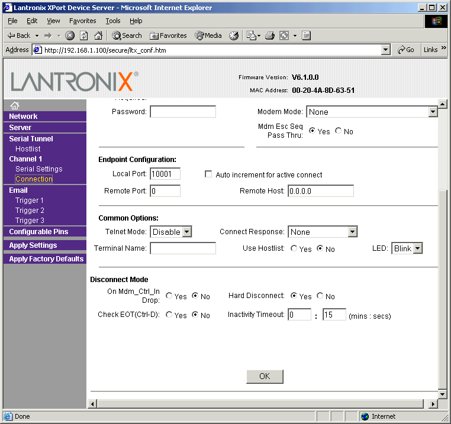Select Yes for On Mdm_Ctrl_In Drop
This screenshot has width=451, height=424.
pos(169,296)
